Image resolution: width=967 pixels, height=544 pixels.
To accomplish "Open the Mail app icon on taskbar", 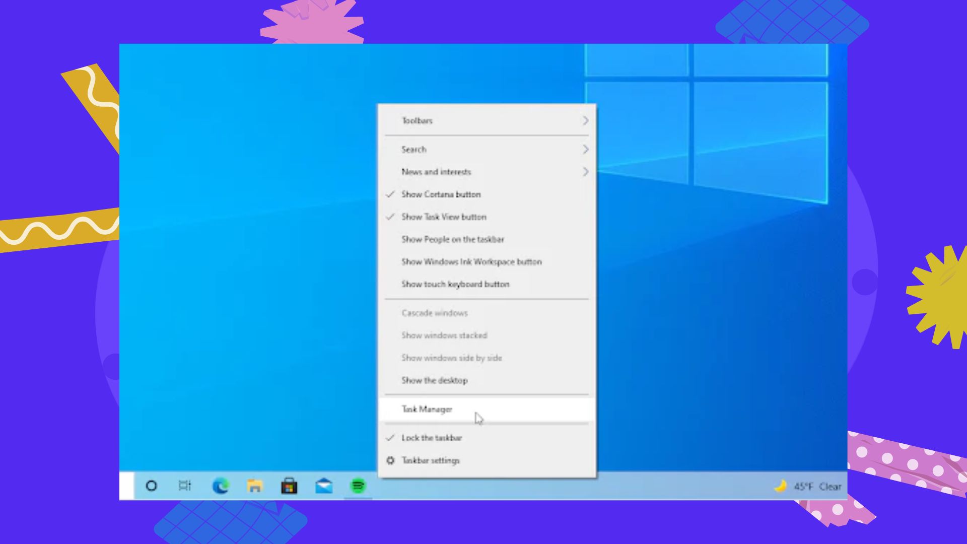I will click(x=324, y=486).
